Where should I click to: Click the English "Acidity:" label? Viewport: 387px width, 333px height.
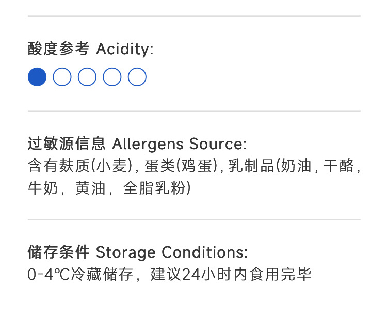coord(125,50)
